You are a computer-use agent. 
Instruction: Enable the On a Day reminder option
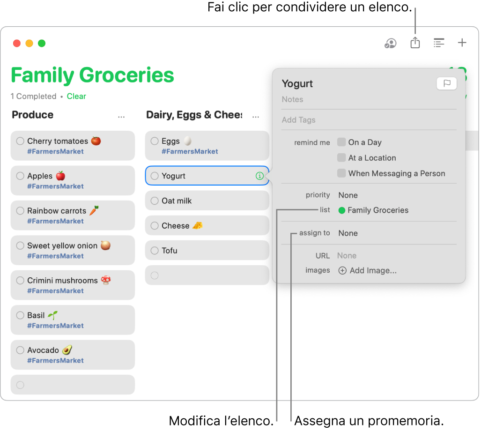[341, 142]
